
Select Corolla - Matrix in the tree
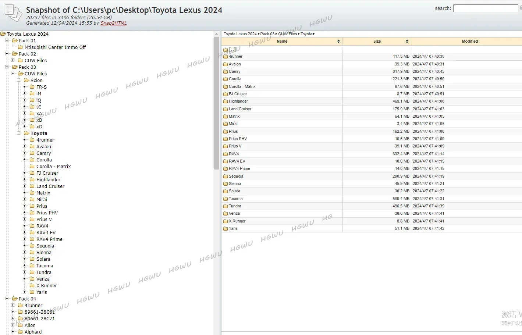click(x=53, y=166)
